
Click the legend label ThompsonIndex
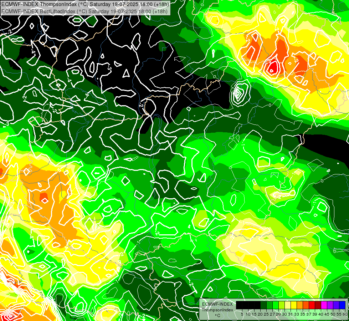[x=217, y=310]
